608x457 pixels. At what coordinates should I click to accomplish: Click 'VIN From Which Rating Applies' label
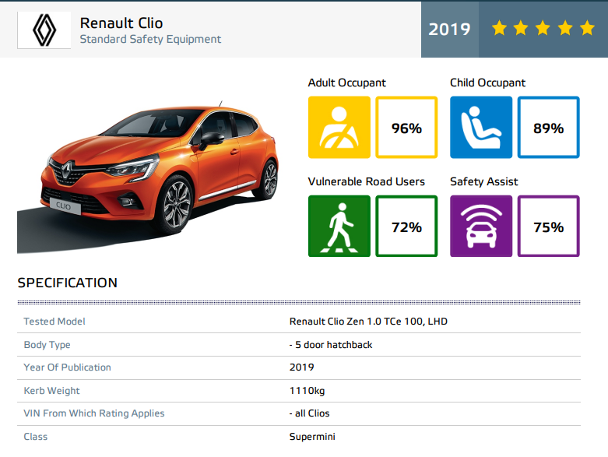coord(94,413)
